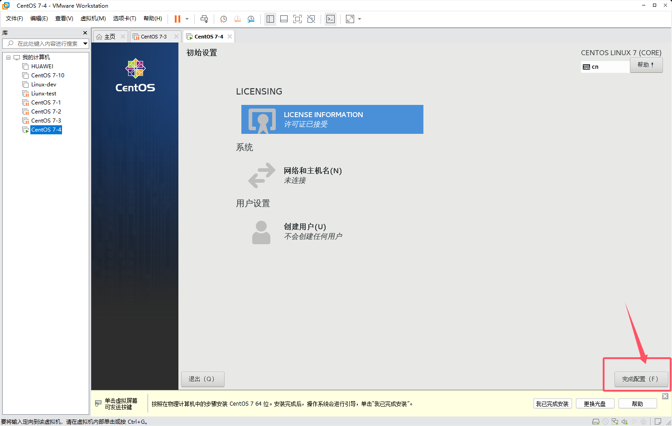The height and width of the screenshot is (426, 672).
Task: Select CentOS 7-3 in the library tree
Action: (x=46, y=121)
